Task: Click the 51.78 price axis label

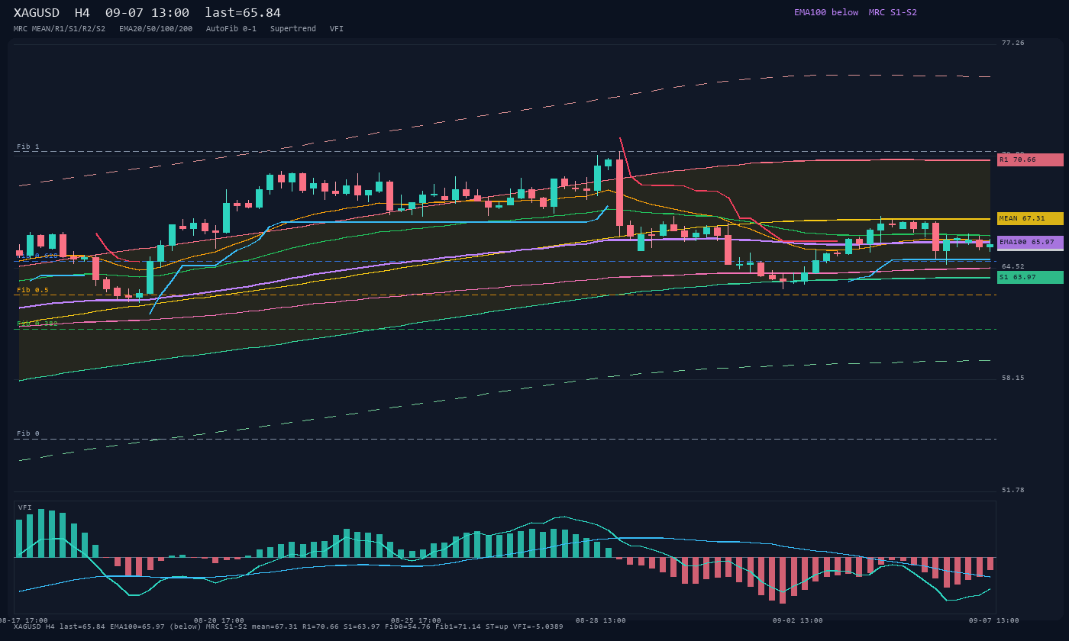Action: tap(1013, 491)
